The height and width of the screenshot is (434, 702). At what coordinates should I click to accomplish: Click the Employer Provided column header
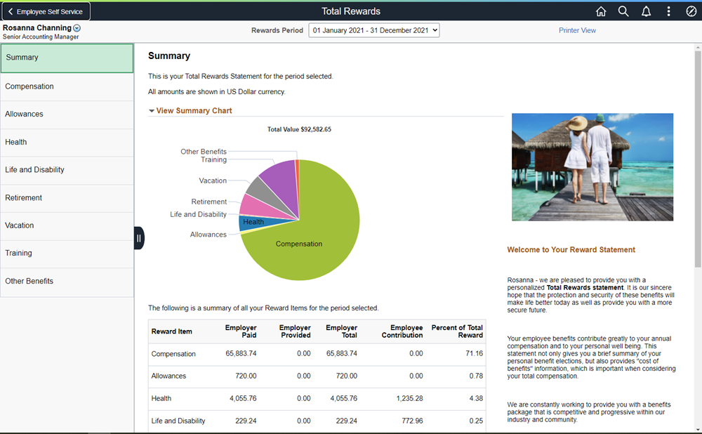295,331
